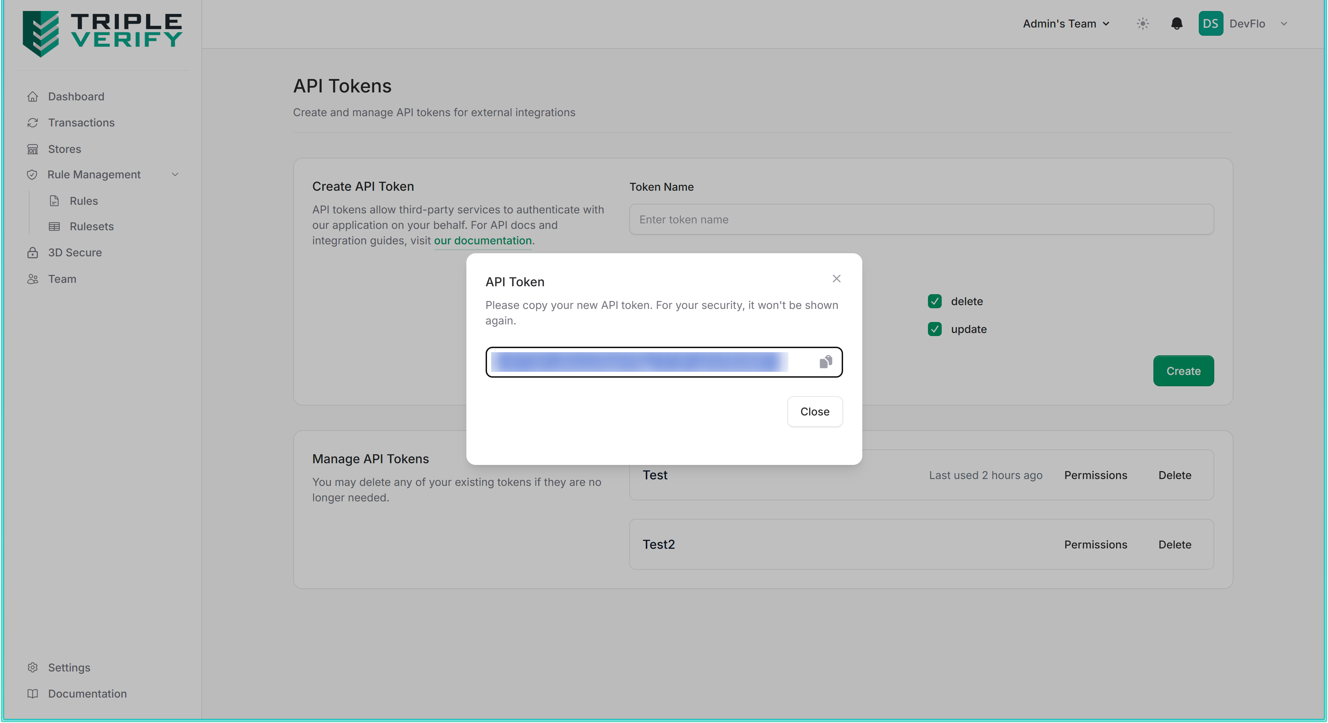Dismiss dialog with X icon
Image resolution: width=1328 pixels, height=723 pixels.
click(836, 279)
